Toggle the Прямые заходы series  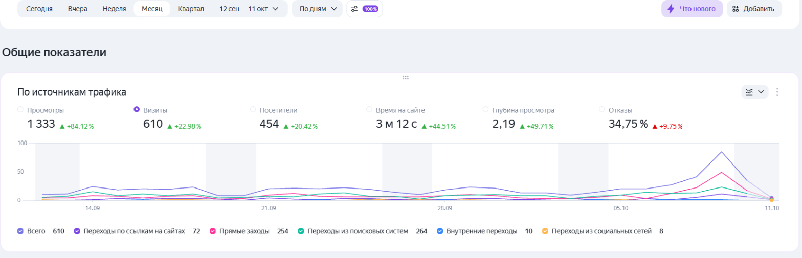(x=212, y=231)
